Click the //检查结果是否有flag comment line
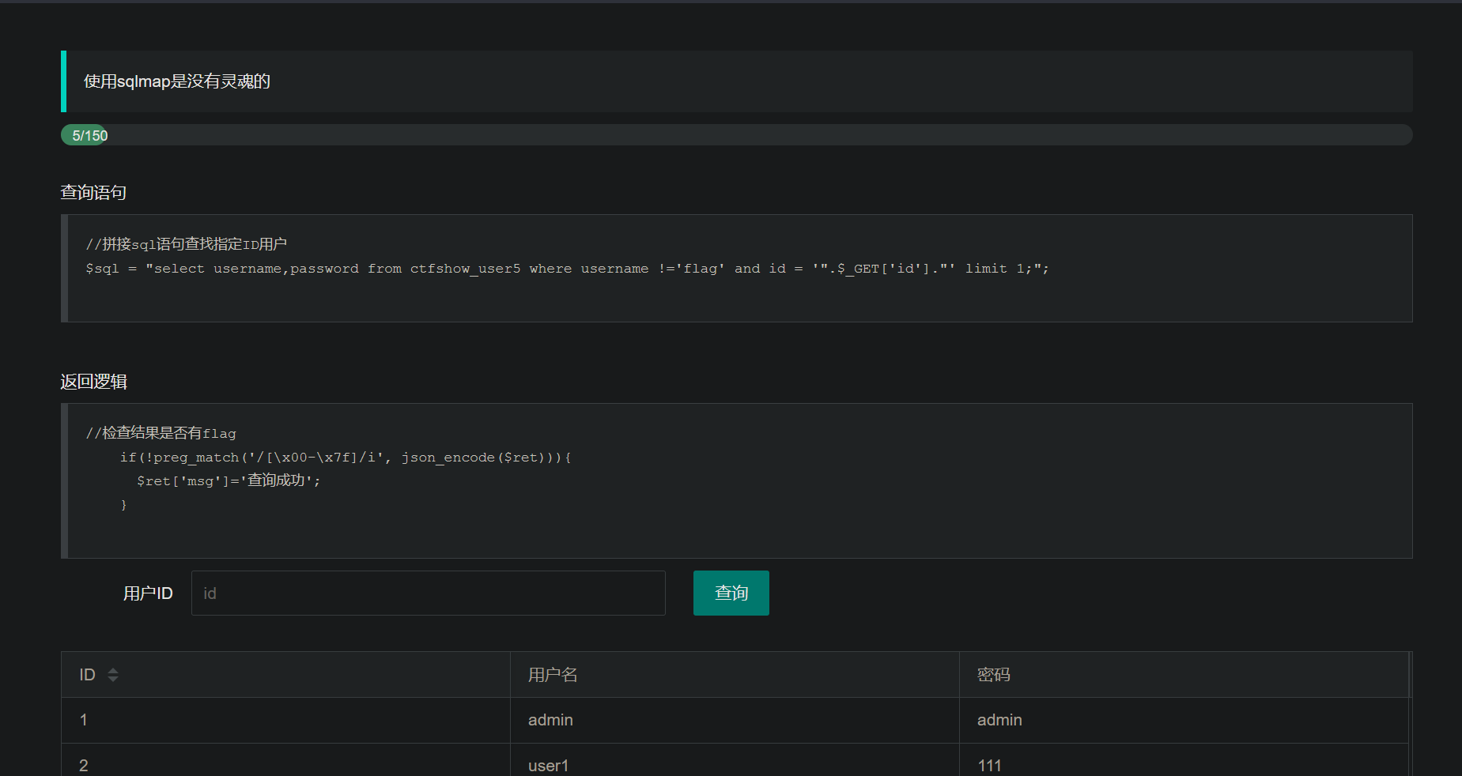1462x776 pixels. coord(161,433)
